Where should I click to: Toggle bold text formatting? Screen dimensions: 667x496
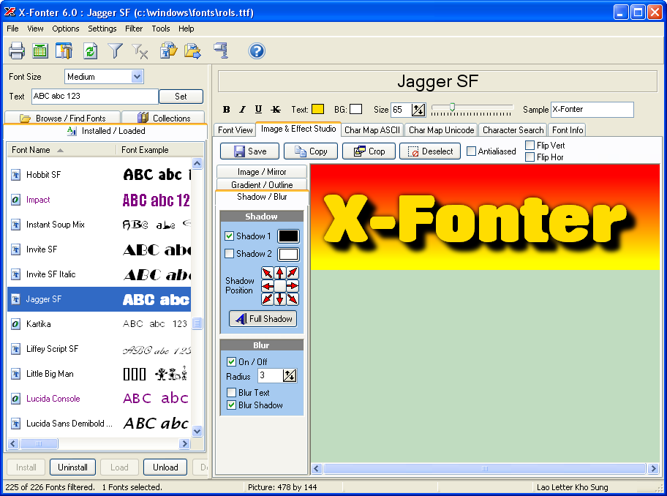tap(226, 110)
